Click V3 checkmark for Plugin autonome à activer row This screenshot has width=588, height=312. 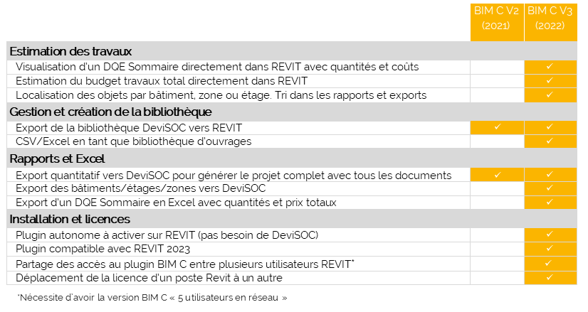pyautogui.click(x=551, y=235)
